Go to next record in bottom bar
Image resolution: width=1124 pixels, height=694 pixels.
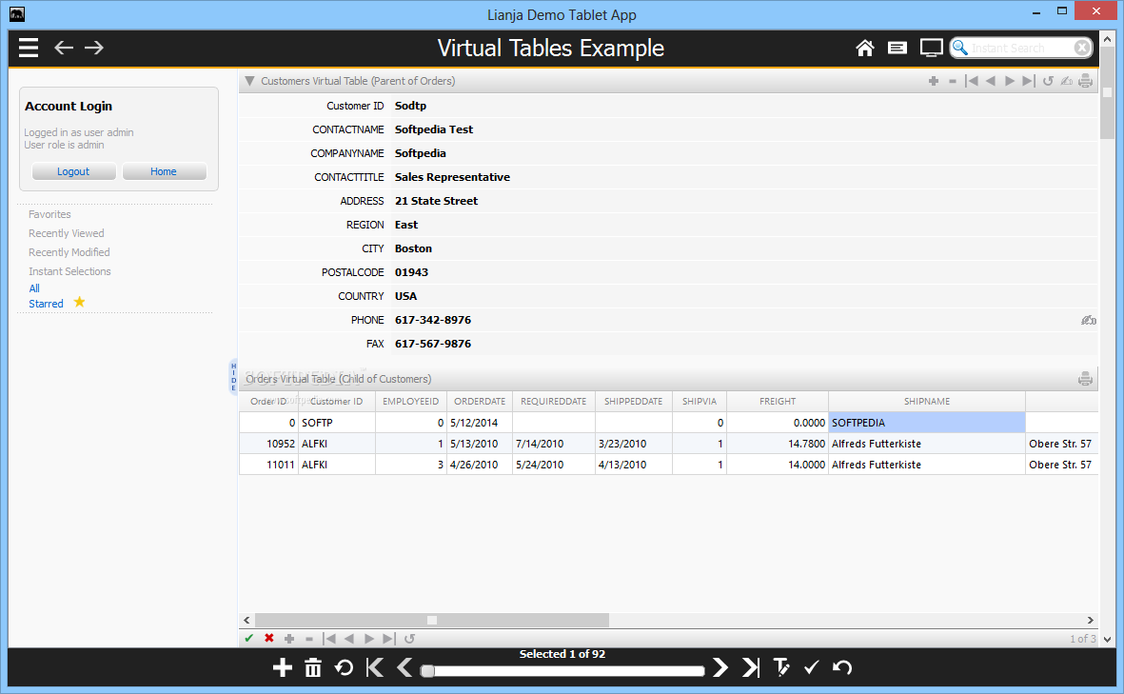point(720,667)
